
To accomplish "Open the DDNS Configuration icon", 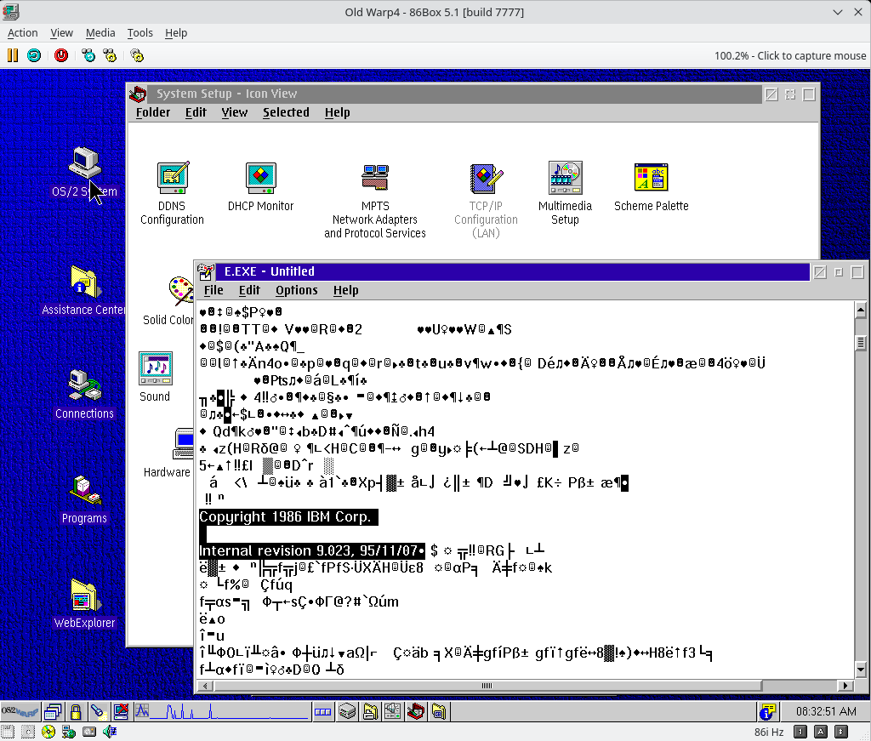I will (x=173, y=178).
